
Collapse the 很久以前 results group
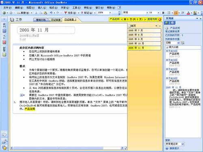(x=167, y=47)
